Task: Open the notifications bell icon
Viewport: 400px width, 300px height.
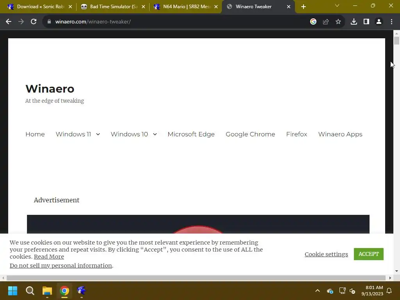Action: pos(389,291)
